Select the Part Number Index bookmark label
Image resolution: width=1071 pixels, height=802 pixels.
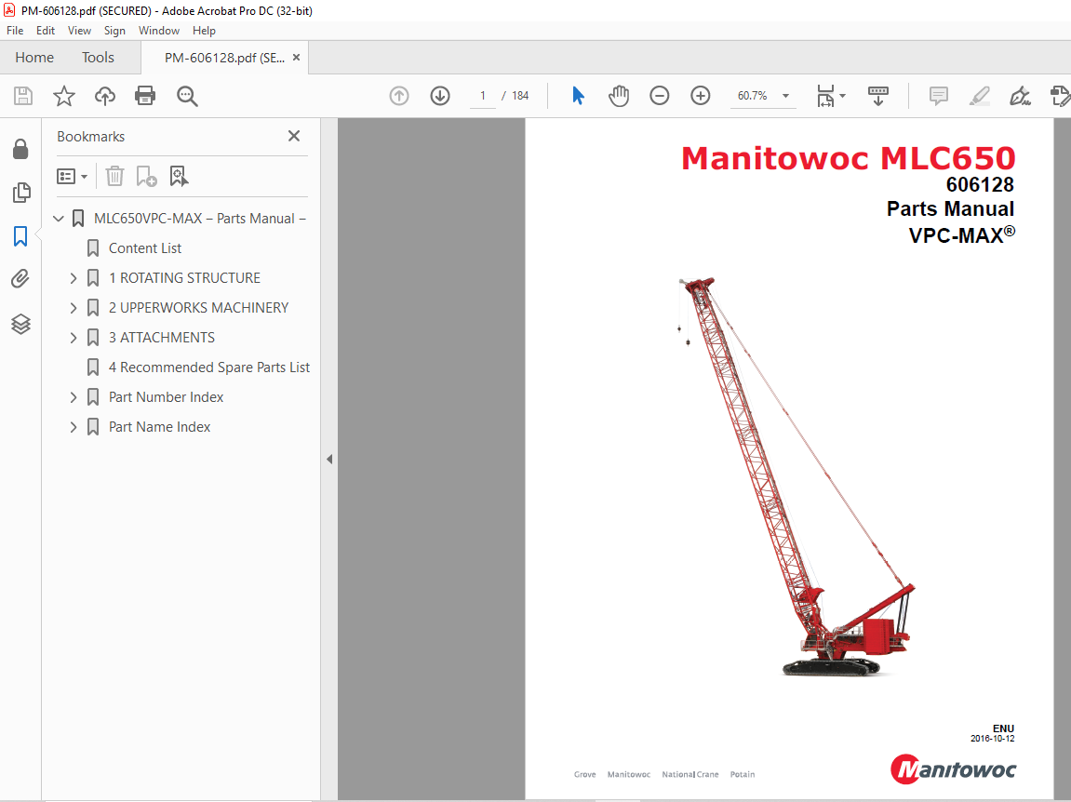[x=166, y=397]
